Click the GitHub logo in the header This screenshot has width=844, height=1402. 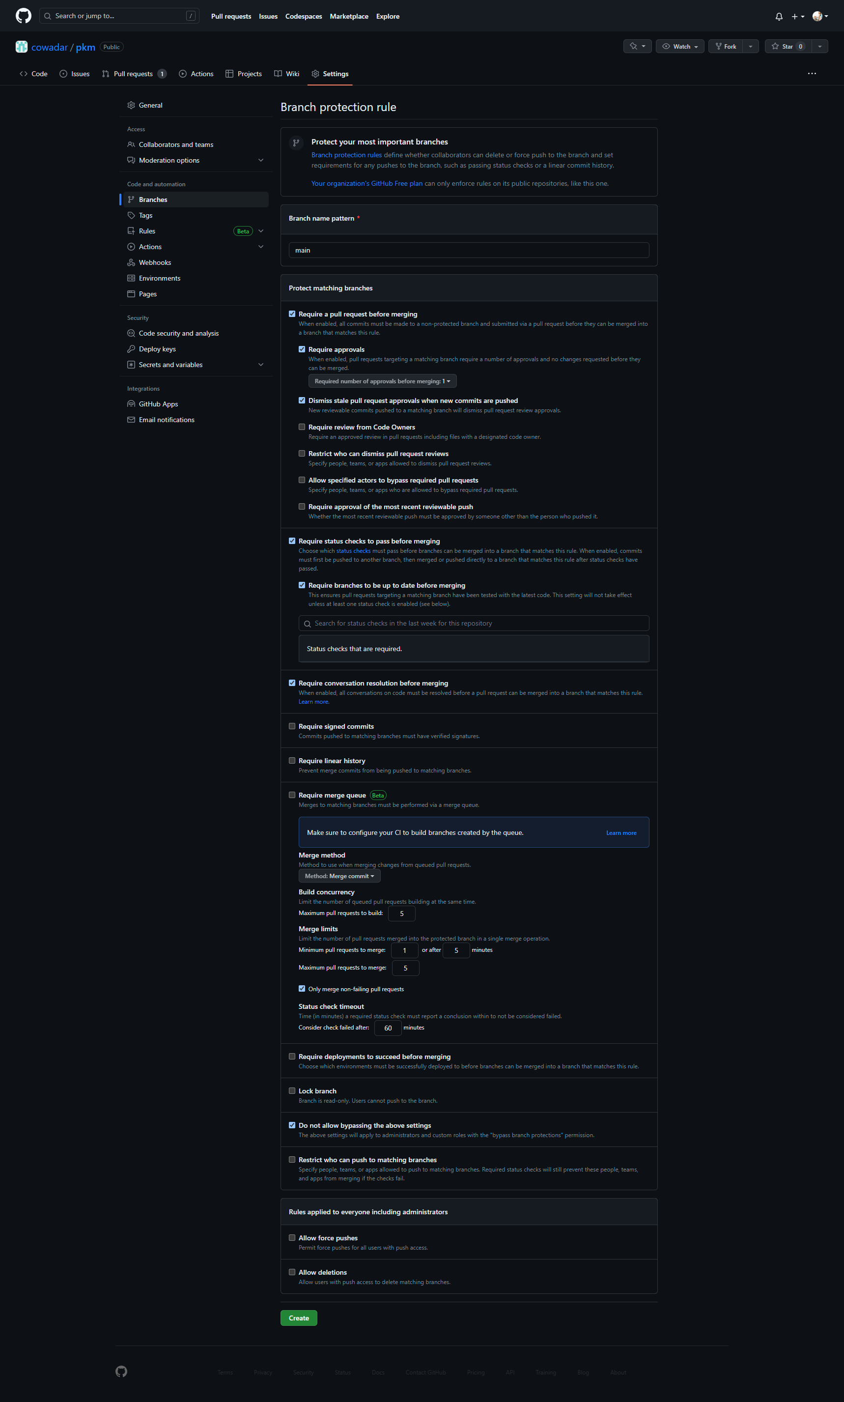point(23,16)
